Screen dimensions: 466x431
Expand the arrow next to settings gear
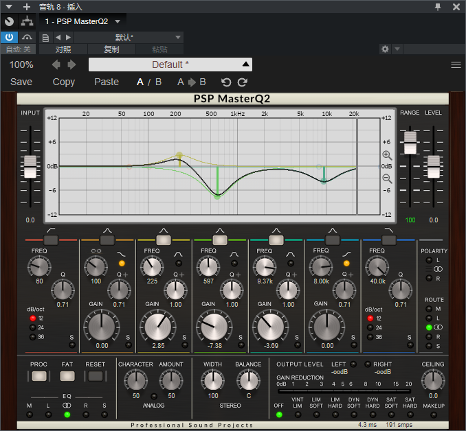point(397,49)
